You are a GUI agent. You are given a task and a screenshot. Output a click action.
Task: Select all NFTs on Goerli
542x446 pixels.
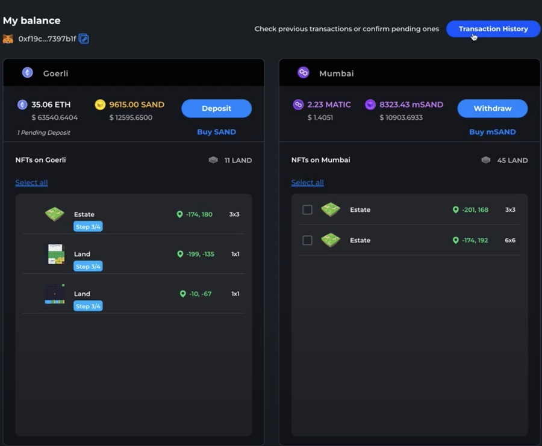31,182
